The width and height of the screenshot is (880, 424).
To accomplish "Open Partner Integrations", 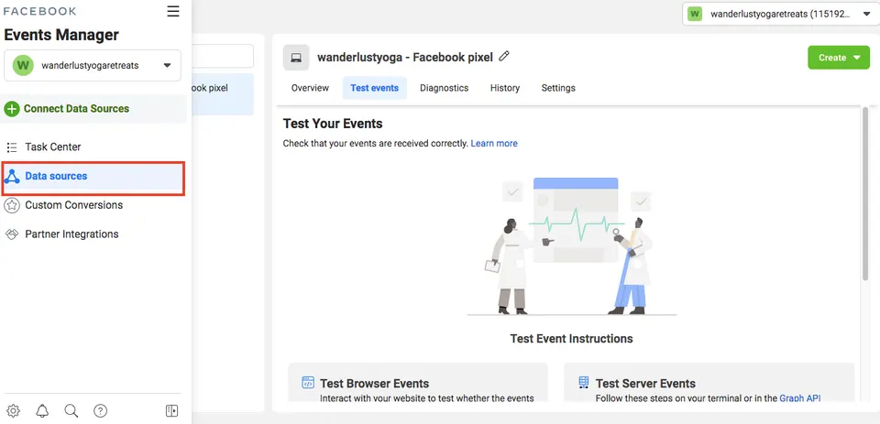I will 71,234.
